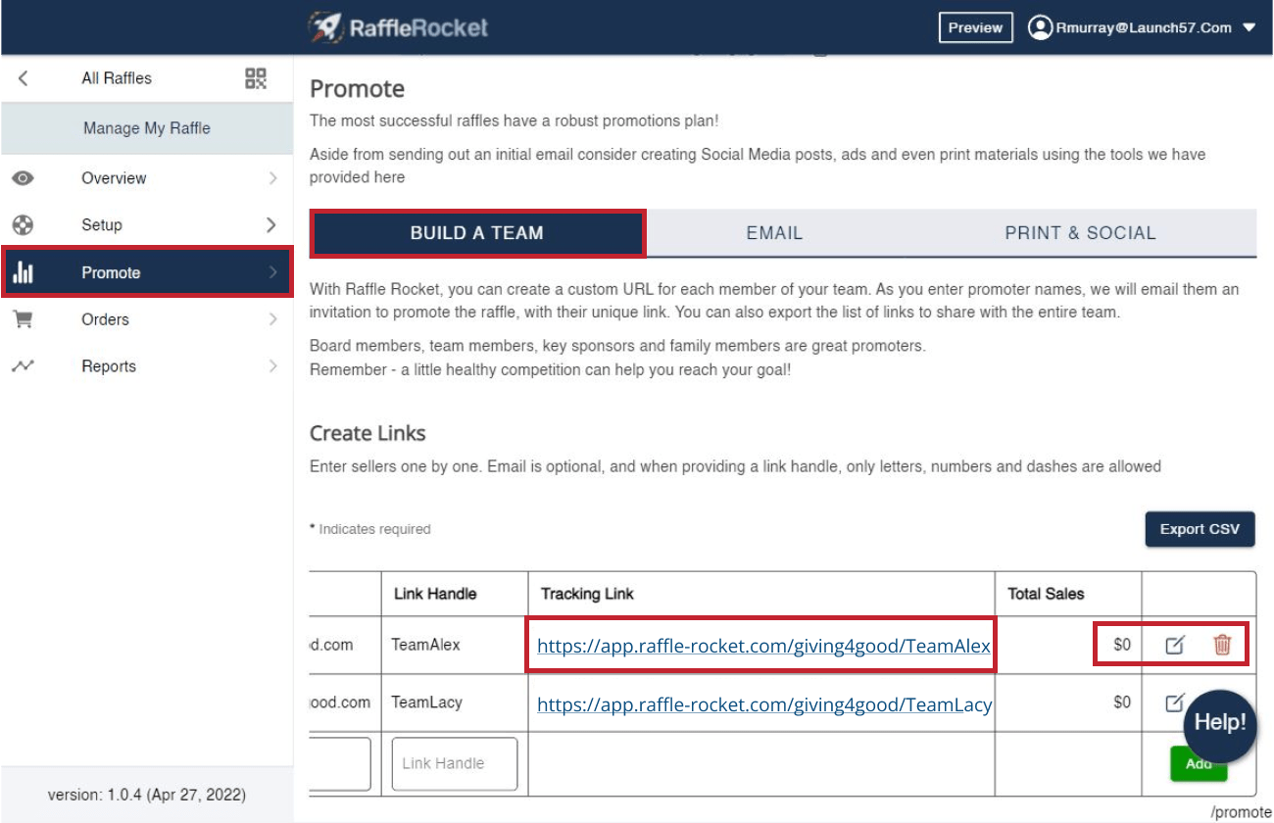Viewport: 1274px width, 823px height.
Task: Open the TeamLacy tracking link
Action: (x=764, y=703)
